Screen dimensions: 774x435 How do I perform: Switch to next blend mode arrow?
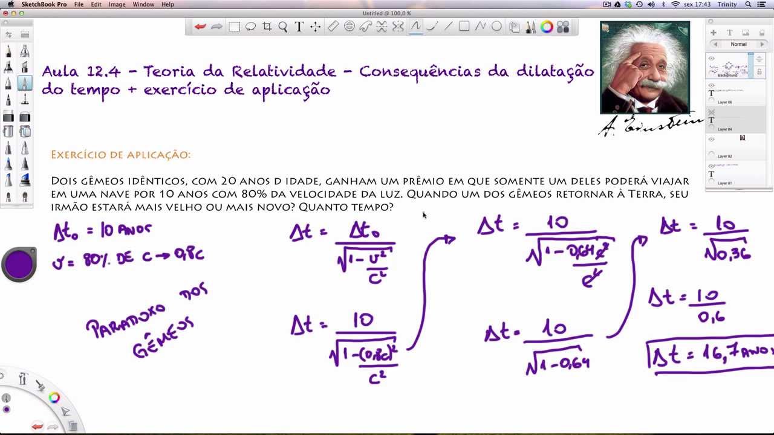(x=761, y=44)
